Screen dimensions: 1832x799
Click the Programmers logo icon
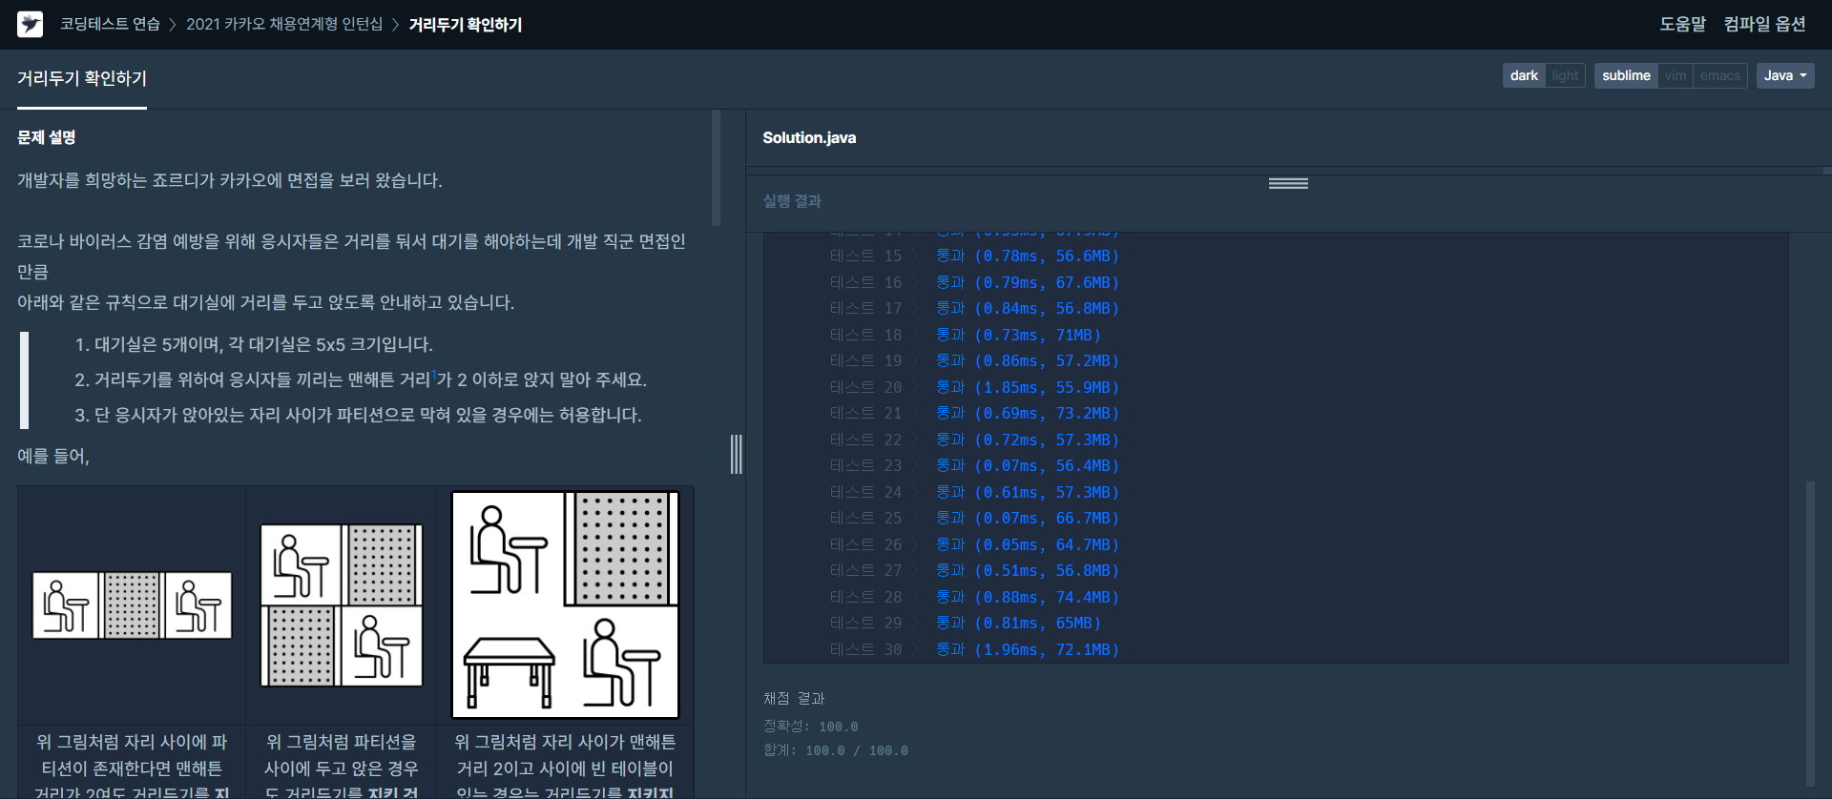pos(31,24)
